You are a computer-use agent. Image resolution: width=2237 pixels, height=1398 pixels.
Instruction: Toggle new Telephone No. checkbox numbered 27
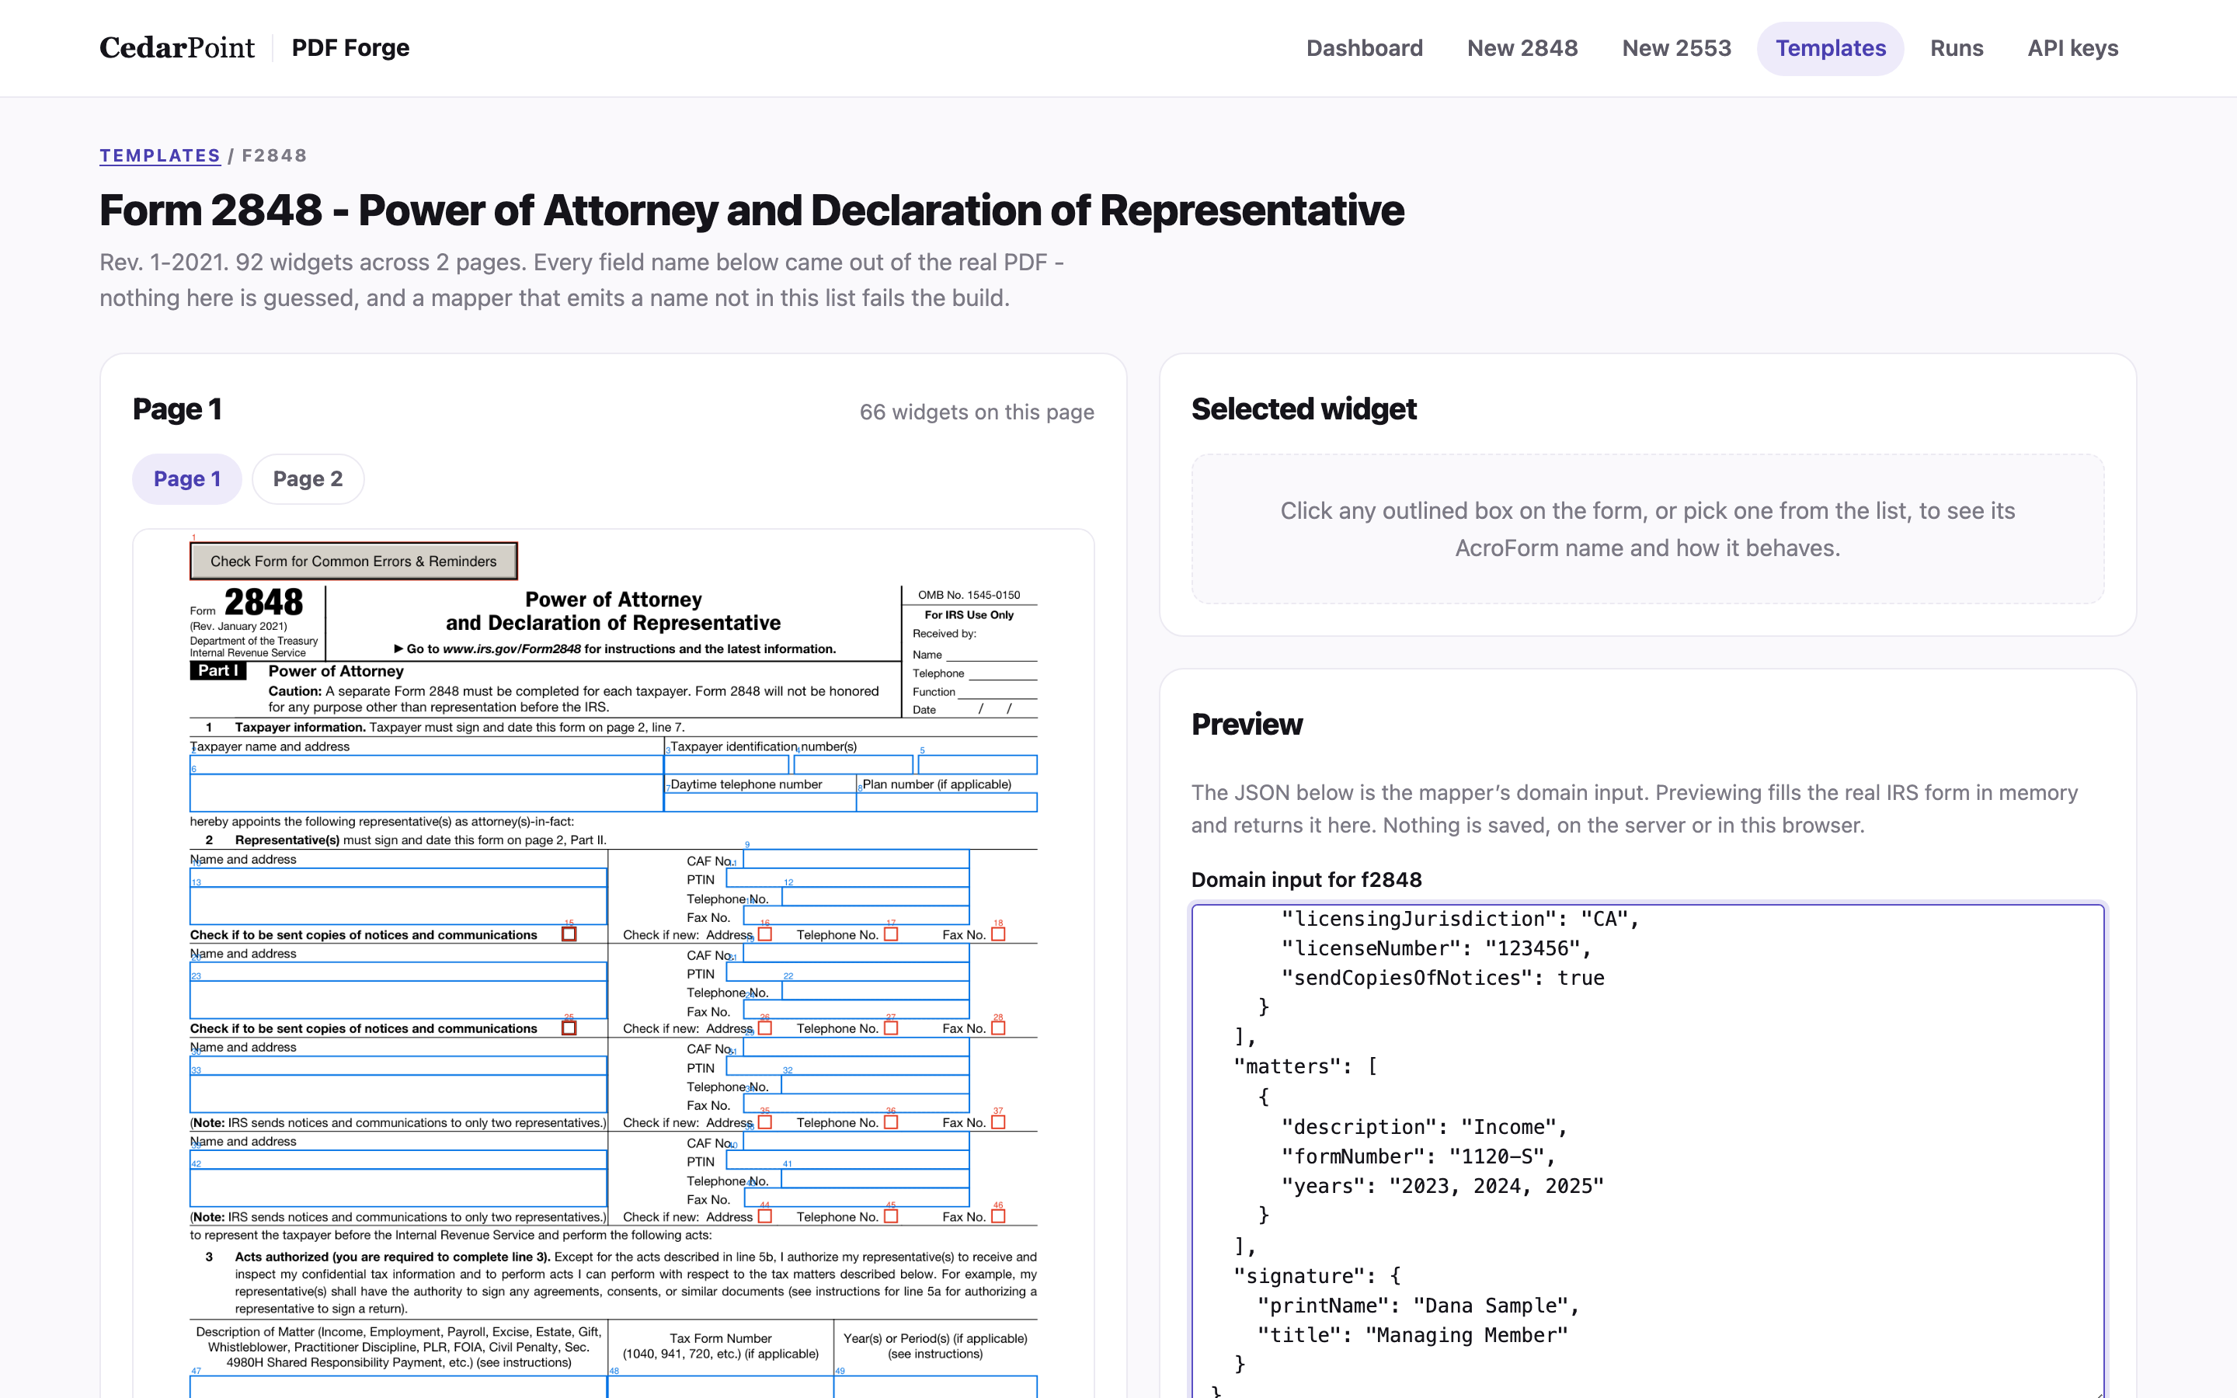tap(891, 1028)
